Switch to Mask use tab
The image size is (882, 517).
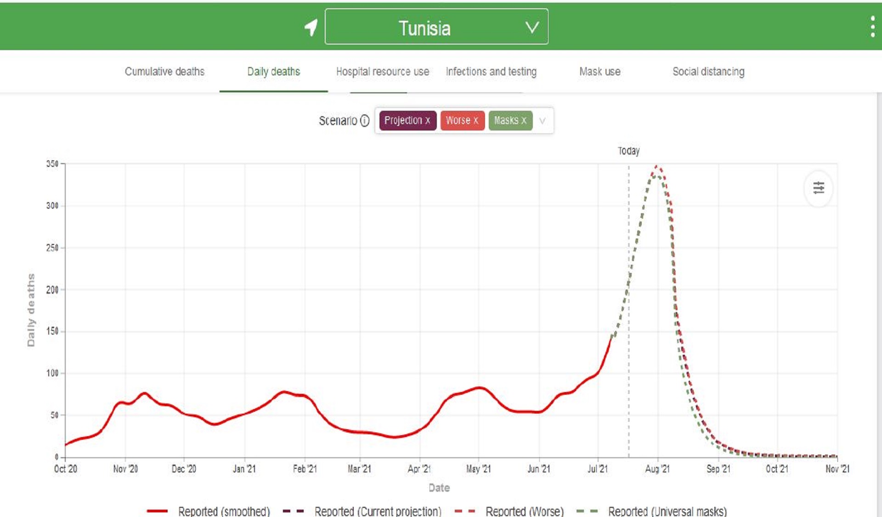pos(600,72)
